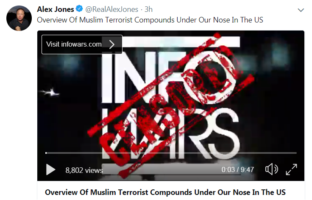Click the right arrow beside Visit infowars.com
312x200 pixels.
pos(112,44)
